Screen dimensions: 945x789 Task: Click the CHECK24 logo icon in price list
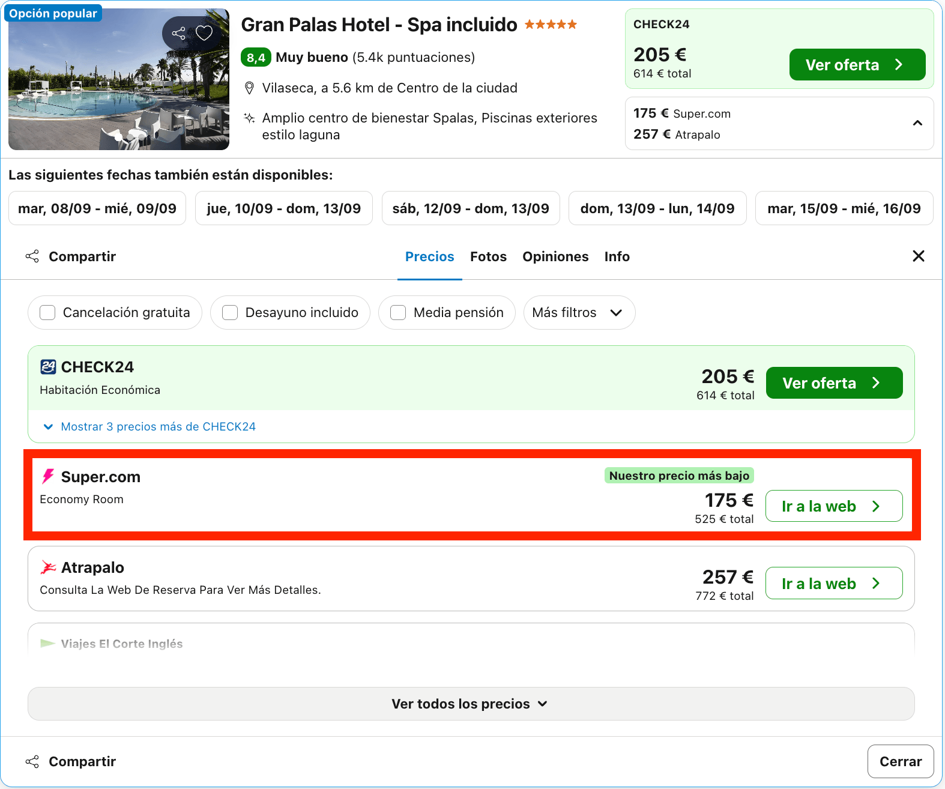pos(48,367)
